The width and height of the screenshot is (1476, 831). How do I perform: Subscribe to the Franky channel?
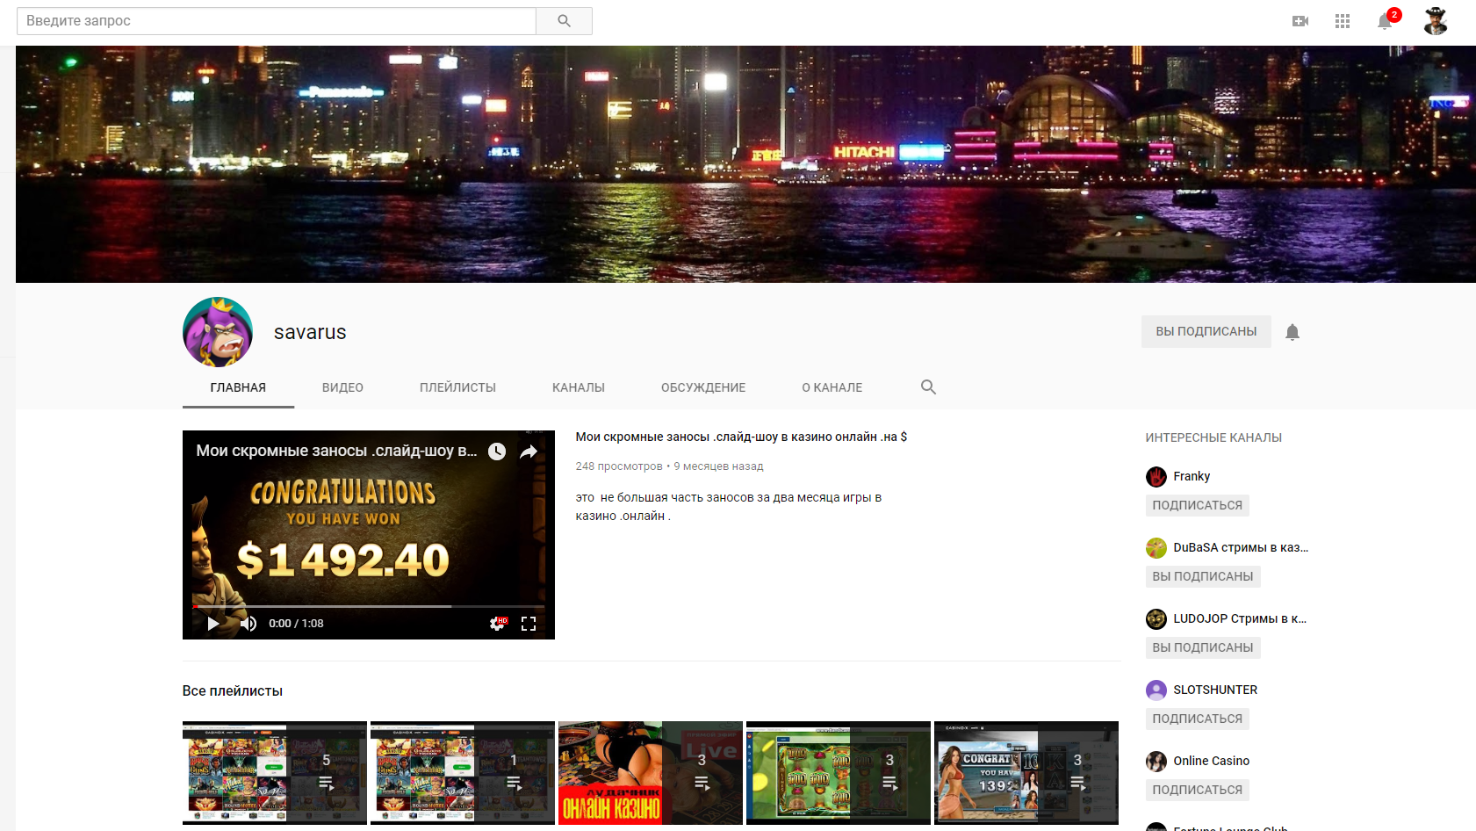click(1197, 505)
